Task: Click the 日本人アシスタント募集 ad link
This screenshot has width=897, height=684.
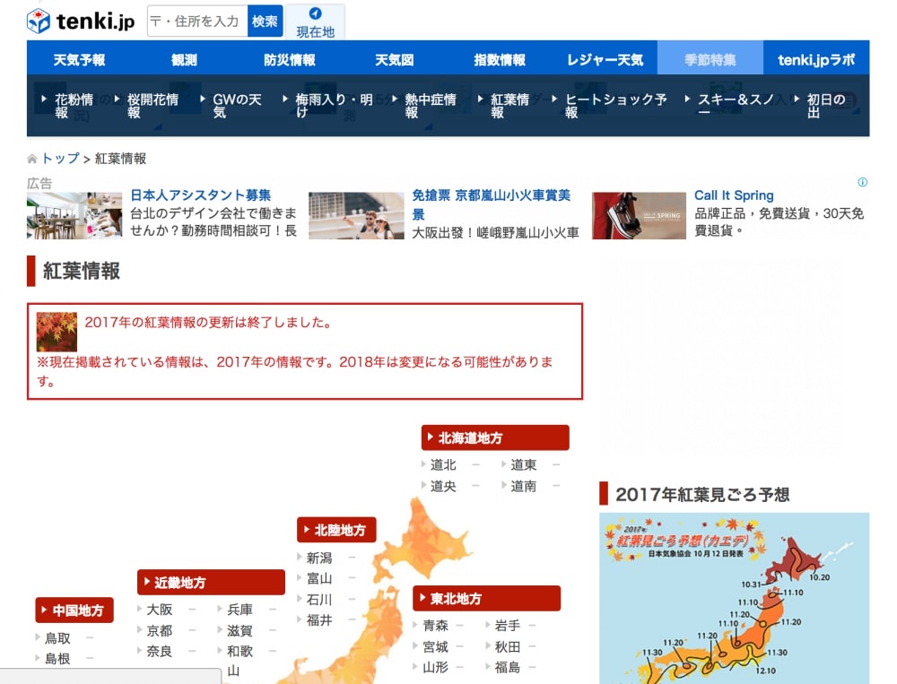Action: [x=200, y=195]
